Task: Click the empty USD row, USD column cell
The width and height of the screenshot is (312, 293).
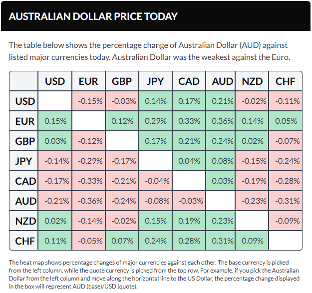Action: (x=55, y=101)
